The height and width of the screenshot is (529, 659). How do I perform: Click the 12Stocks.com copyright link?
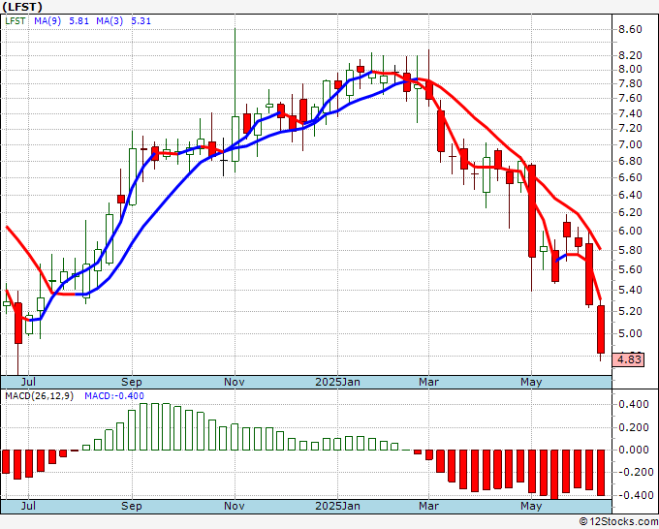pyautogui.click(x=618, y=522)
